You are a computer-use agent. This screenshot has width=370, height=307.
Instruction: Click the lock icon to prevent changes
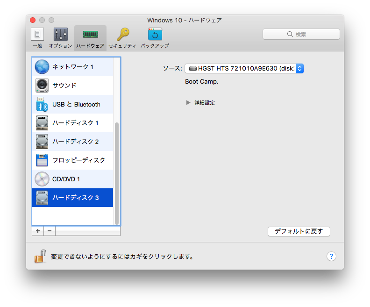click(x=40, y=256)
